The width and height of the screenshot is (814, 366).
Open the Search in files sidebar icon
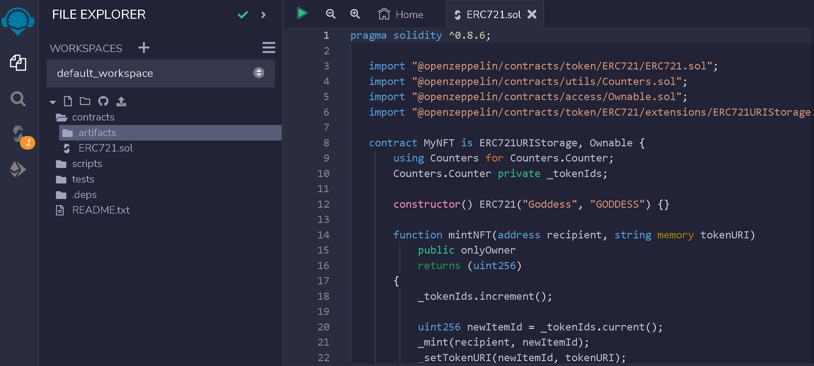coord(18,99)
